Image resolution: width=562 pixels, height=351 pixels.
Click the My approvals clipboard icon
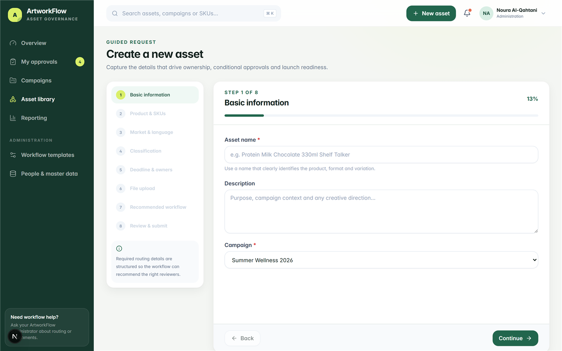click(x=13, y=62)
